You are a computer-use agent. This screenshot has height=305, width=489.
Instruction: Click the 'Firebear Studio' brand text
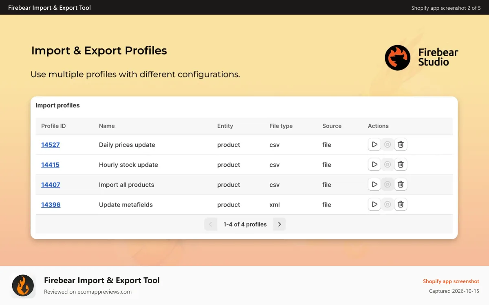coord(438,57)
